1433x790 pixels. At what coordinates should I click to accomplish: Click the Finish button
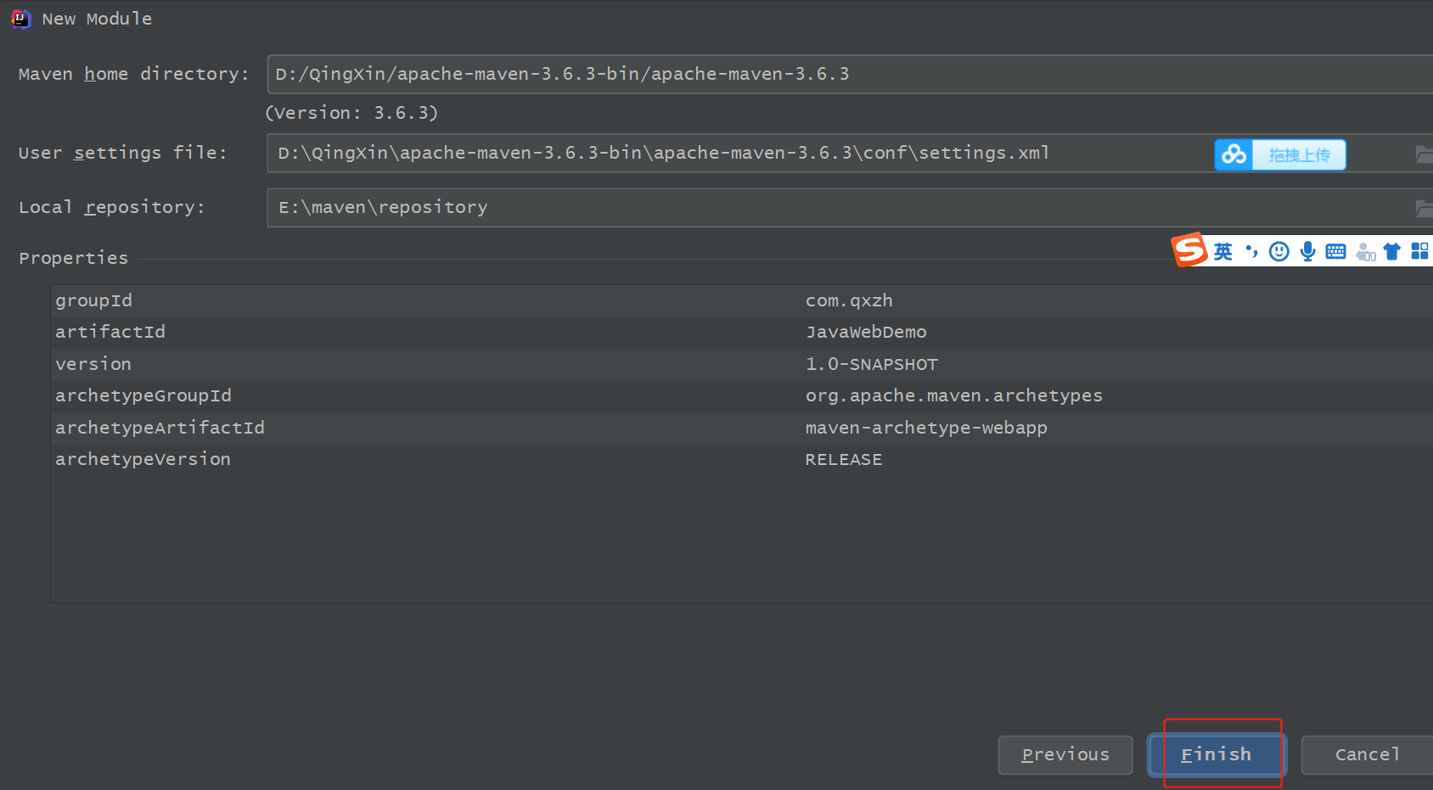(x=1216, y=754)
